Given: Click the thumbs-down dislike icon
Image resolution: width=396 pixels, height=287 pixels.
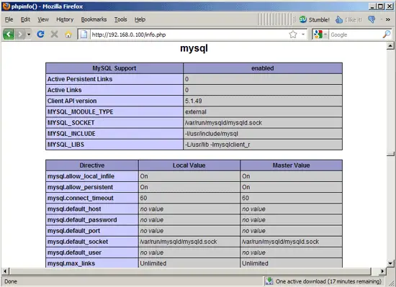Looking at the screenshot, I should coord(372,19).
